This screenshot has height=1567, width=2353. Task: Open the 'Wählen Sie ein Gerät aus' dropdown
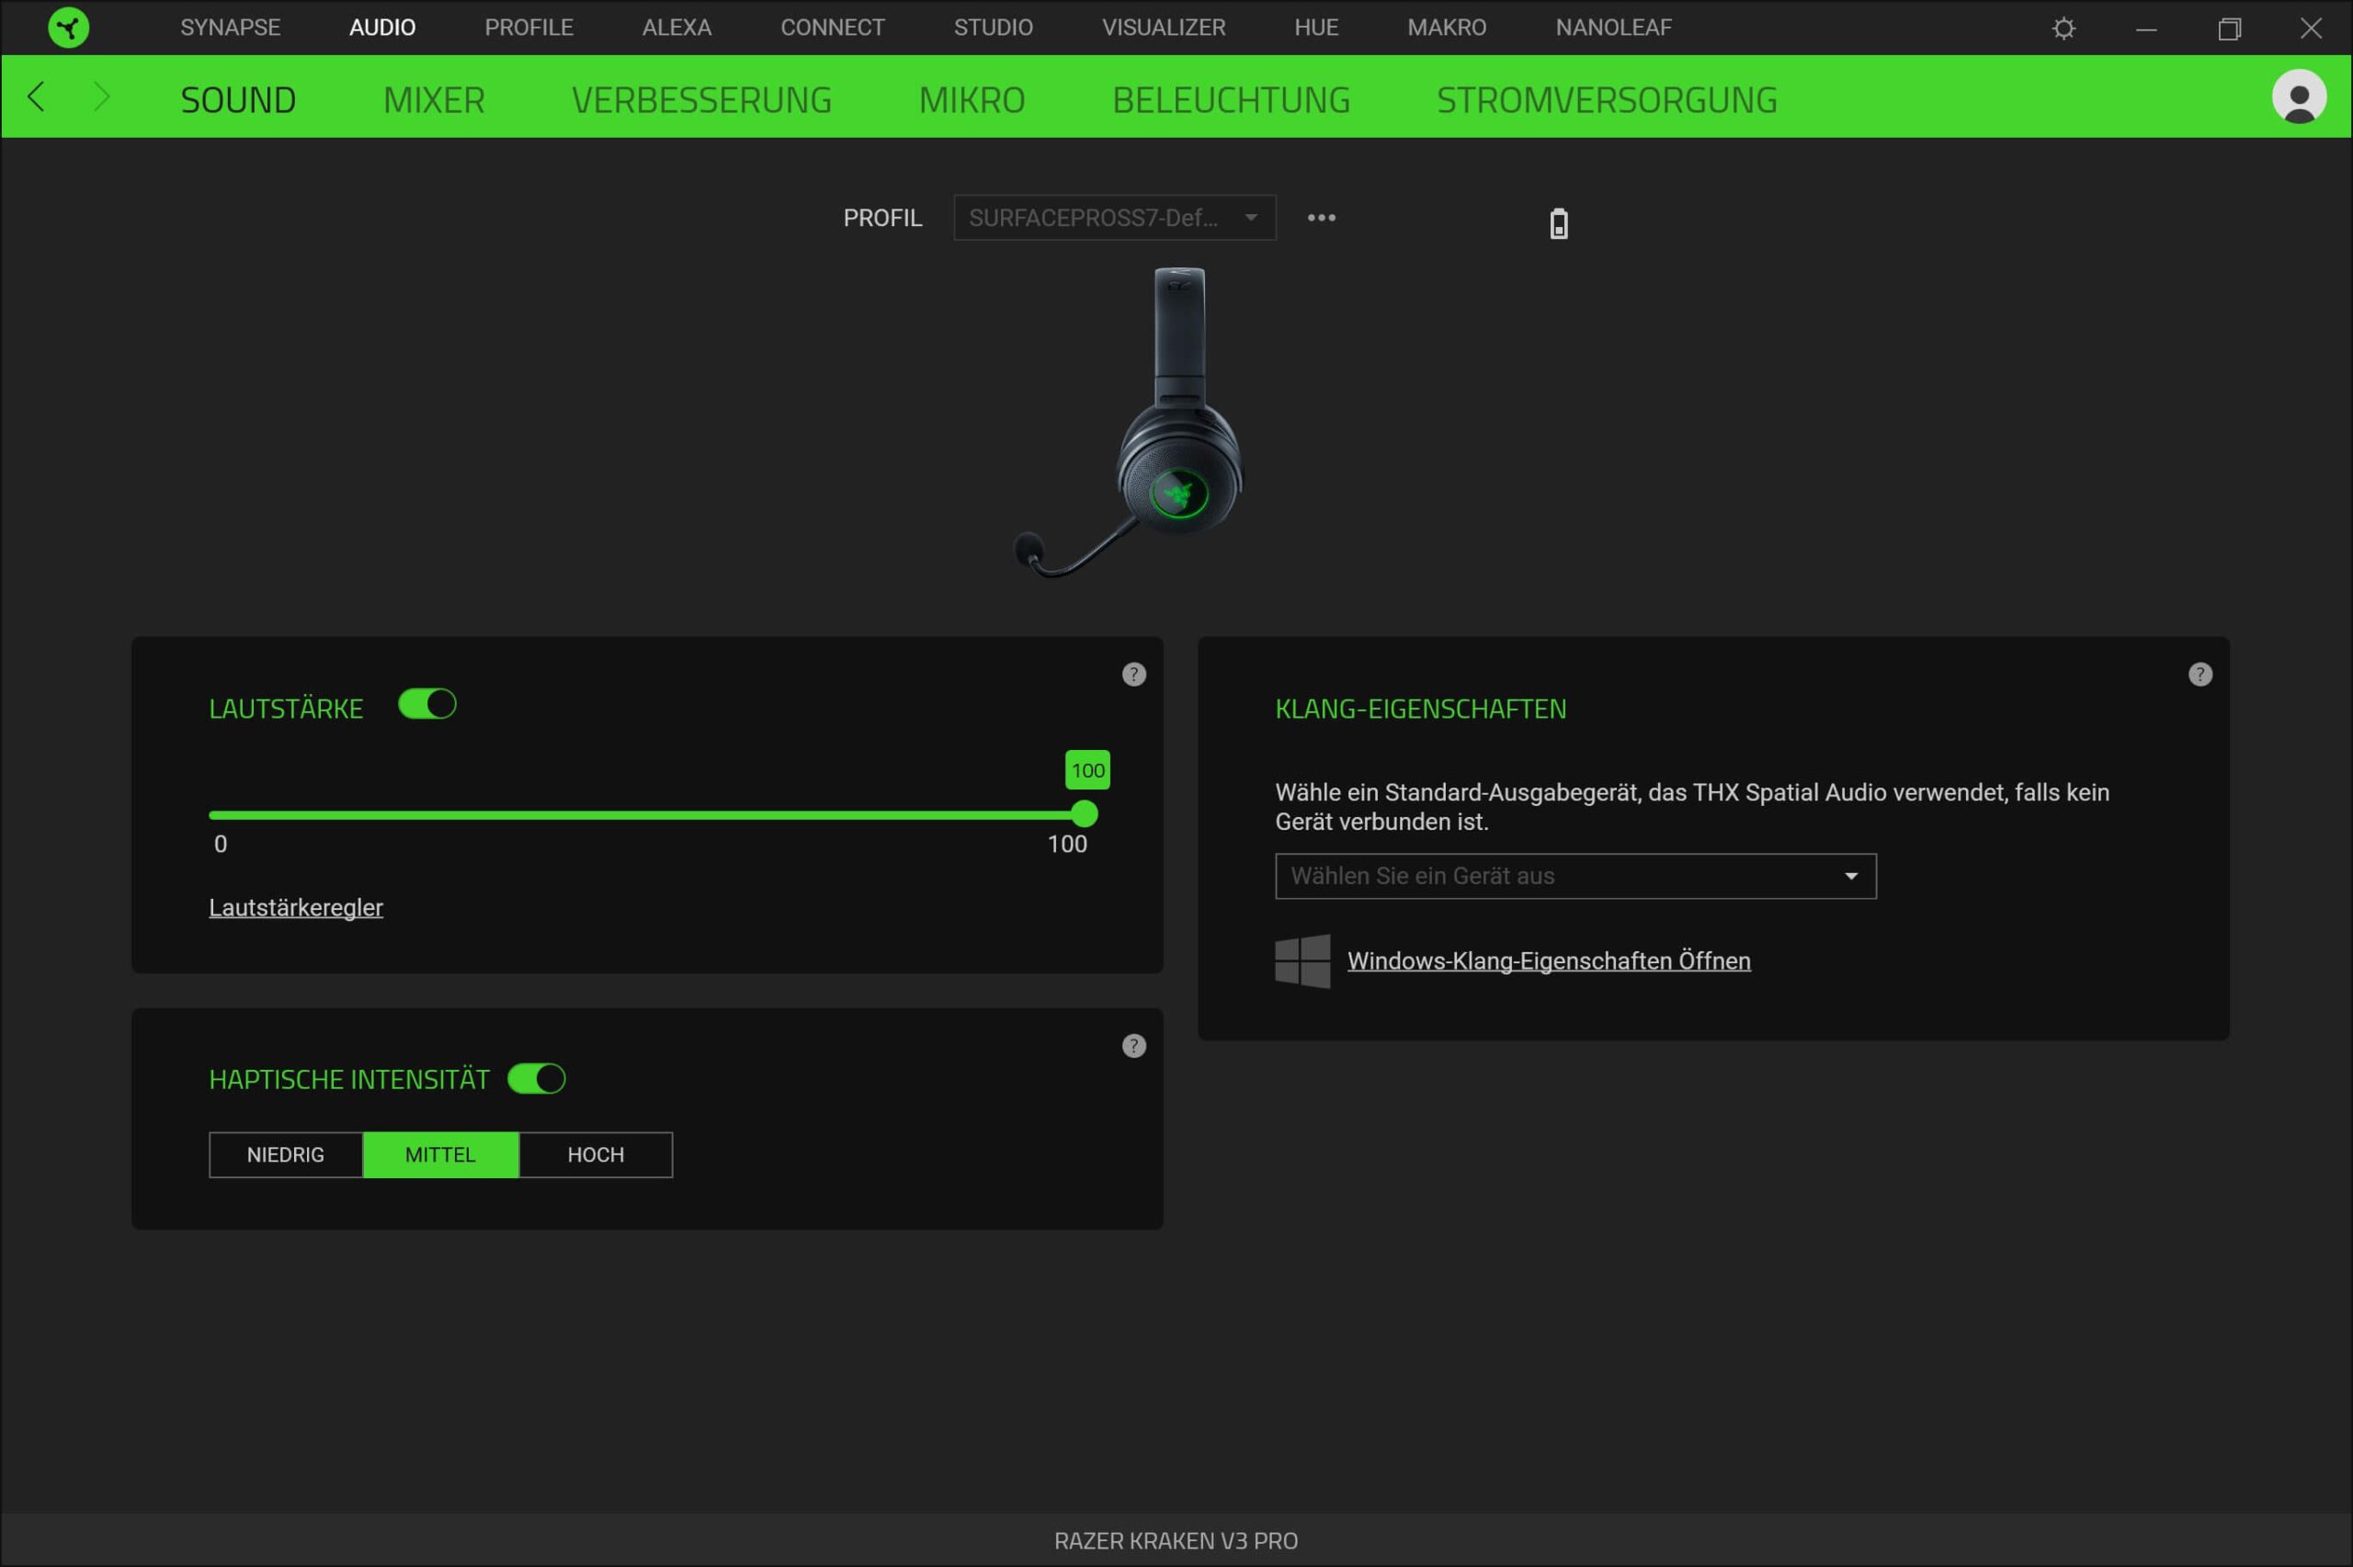coord(1574,877)
